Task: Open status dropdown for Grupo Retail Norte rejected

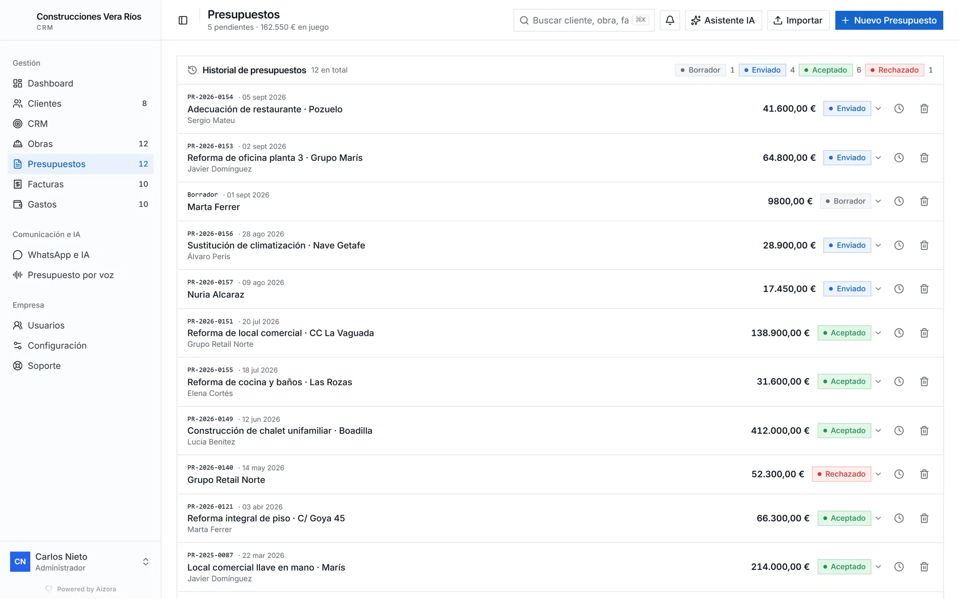Action: pos(878,474)
